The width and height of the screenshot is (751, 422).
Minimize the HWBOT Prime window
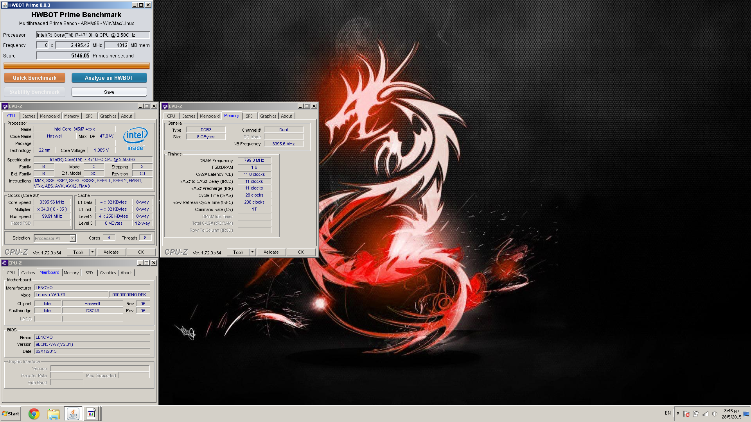click(x=135, y=5)
